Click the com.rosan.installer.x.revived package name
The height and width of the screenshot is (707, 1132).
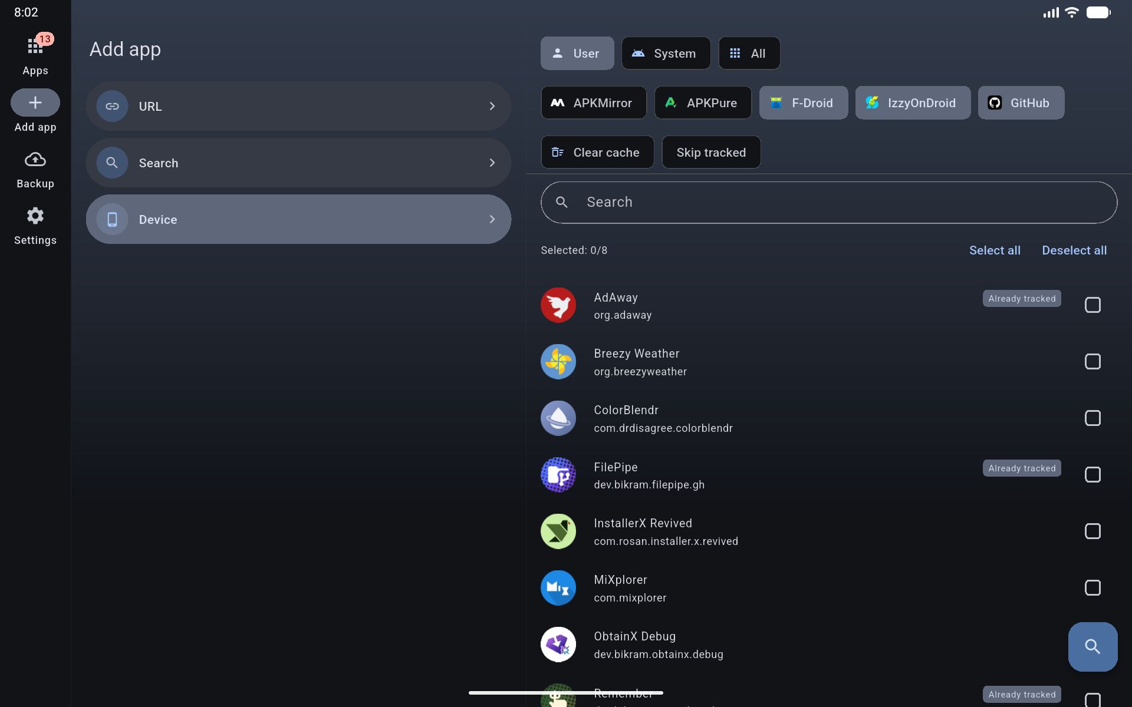tap(666, 541)
